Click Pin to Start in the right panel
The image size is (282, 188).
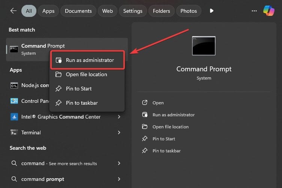[163, 139]
